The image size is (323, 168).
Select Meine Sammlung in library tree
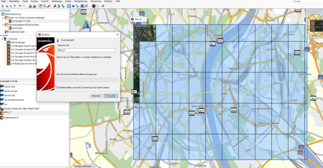tap(13, 14)
